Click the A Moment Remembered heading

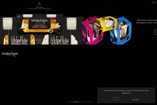point(40,9)
